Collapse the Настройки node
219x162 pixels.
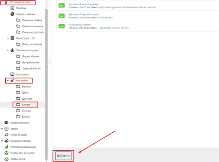pyautogui.click(x=8, y=81)
